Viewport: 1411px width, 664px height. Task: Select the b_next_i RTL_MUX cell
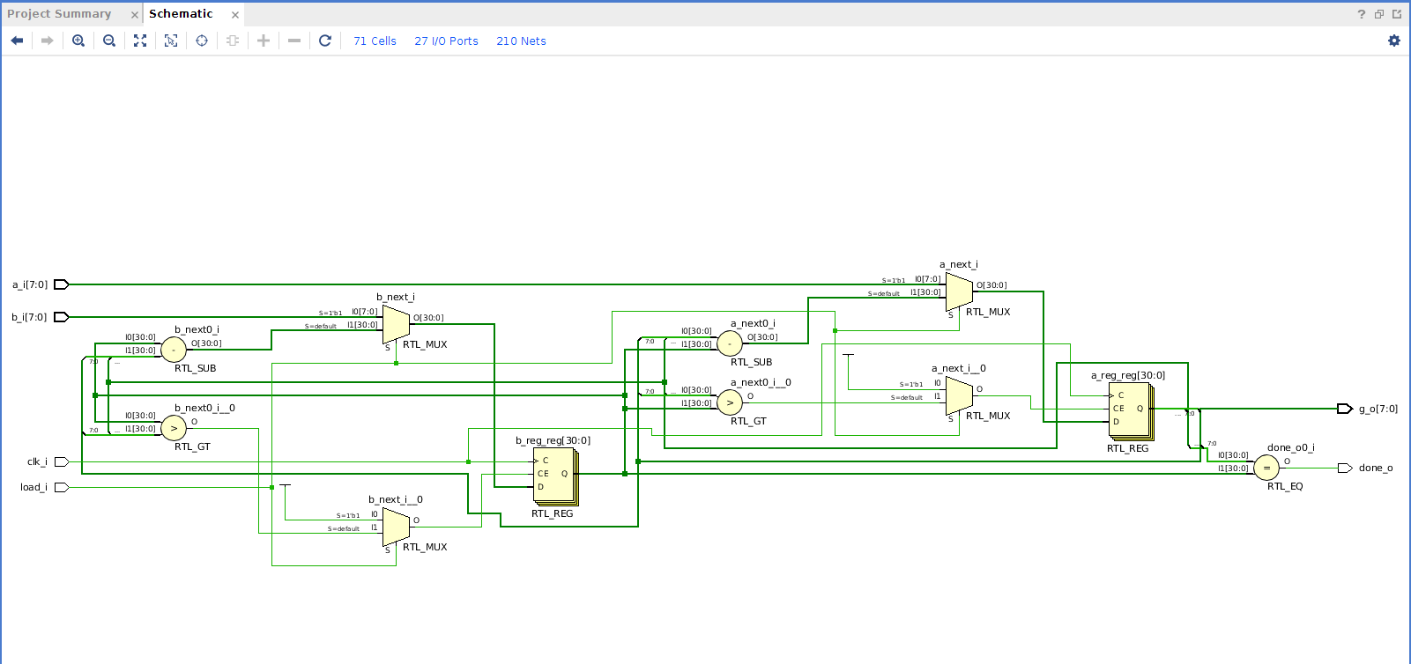396,324
